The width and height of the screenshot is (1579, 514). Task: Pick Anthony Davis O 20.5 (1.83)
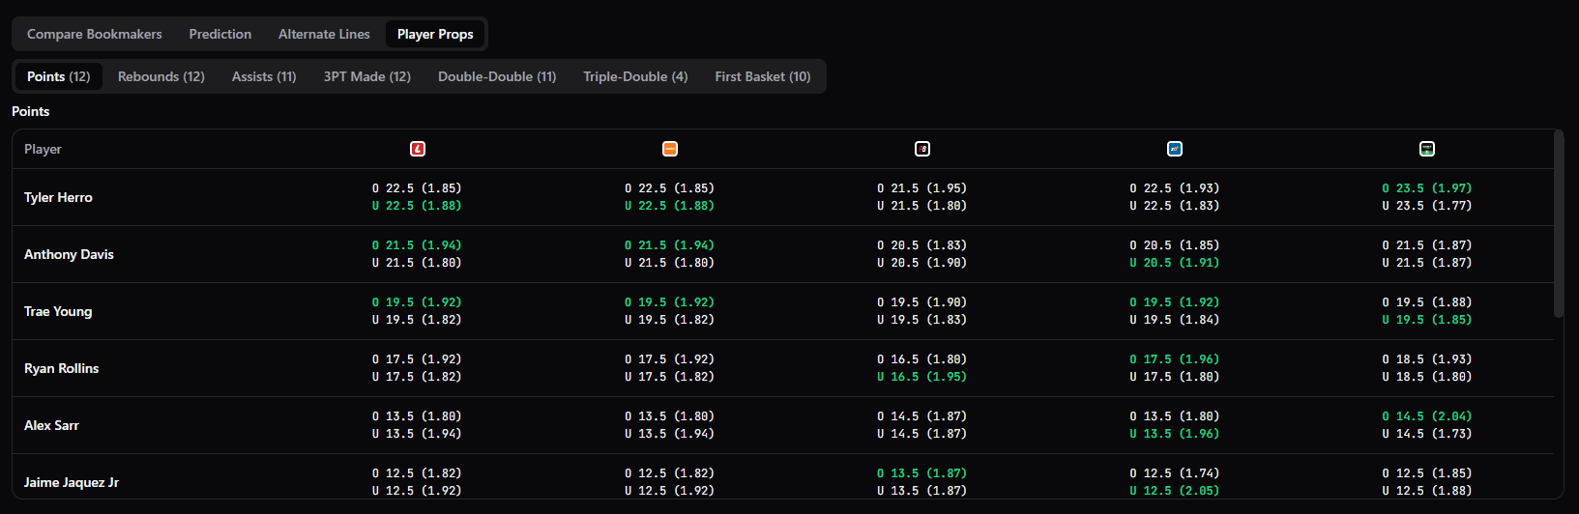tap(922, 245)
